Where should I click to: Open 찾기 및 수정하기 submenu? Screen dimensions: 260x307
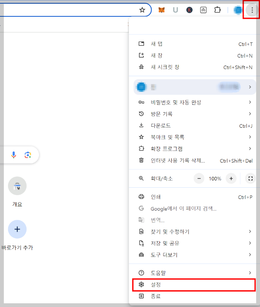point(195,232)
